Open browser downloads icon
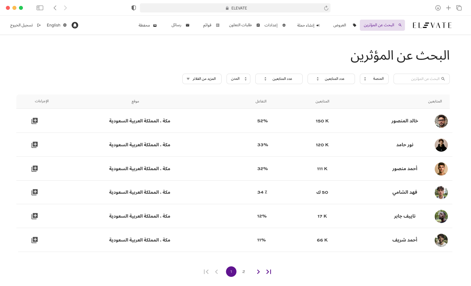The image size is (471, 286). pos(438,8)
